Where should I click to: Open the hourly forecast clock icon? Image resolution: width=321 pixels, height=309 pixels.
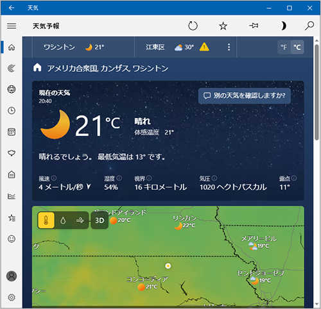pyautogui.click(x=12, y=110)
